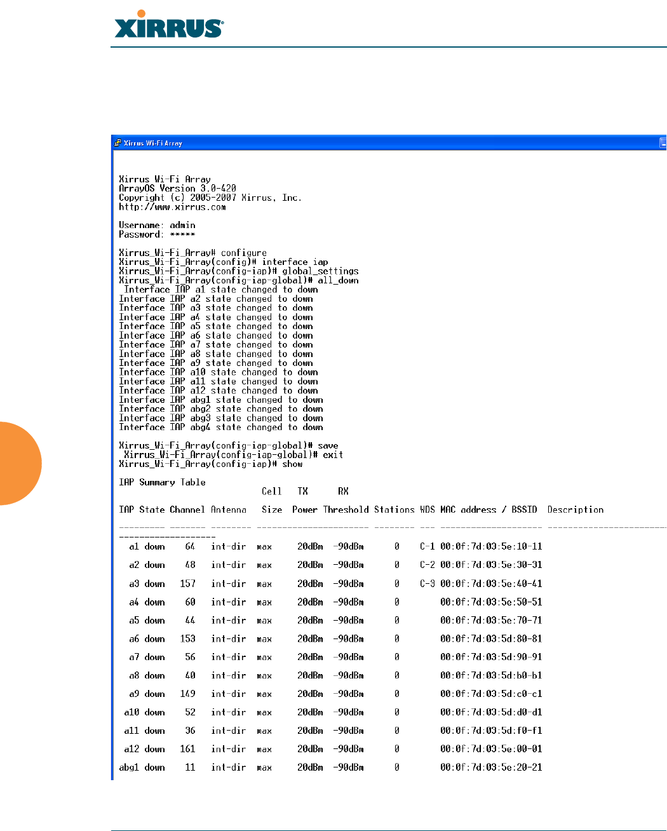Click channel value 44 in row a5
The height and width of the screenshot is (831, 667).
coord(190,621)
